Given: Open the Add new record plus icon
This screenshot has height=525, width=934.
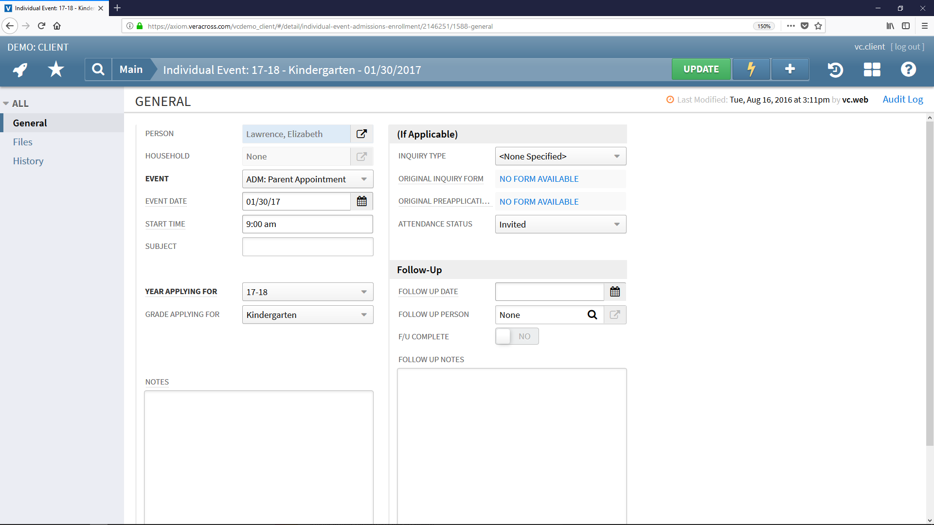Looking at the screenshot, I should click(x=789, y=69).
